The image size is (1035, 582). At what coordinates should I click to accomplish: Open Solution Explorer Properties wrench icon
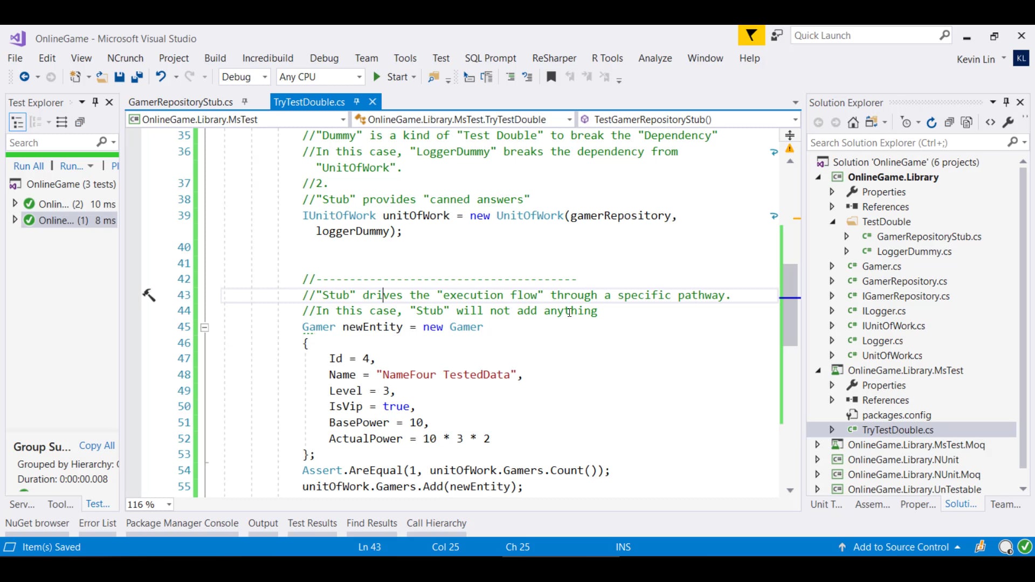pos(1008,123)
